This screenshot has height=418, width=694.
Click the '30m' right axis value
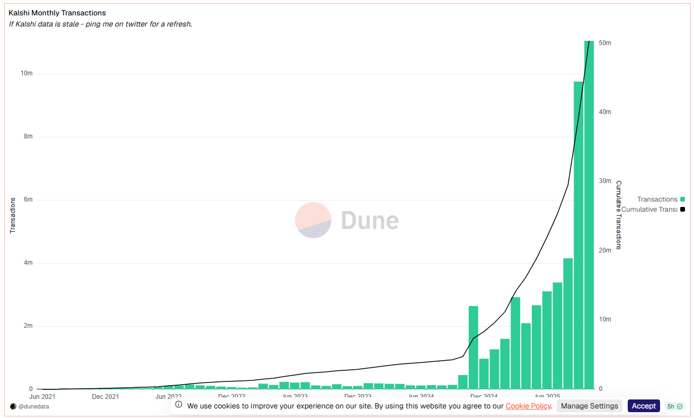[x=605, y=181]
